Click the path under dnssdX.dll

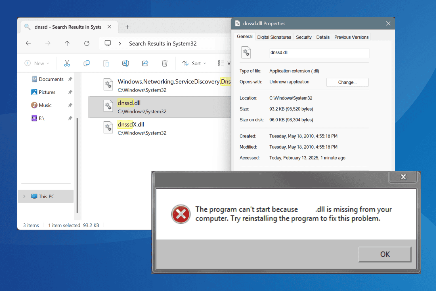pos(142,133)
